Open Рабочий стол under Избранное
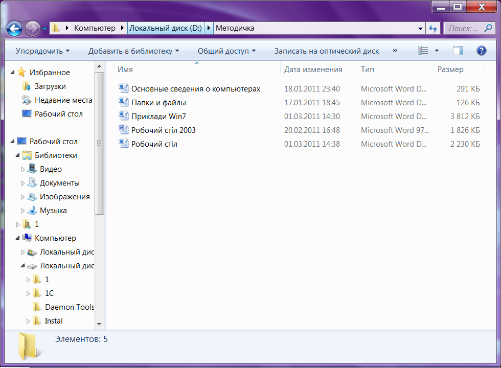The image size is (501, 368). click(58, 113)
